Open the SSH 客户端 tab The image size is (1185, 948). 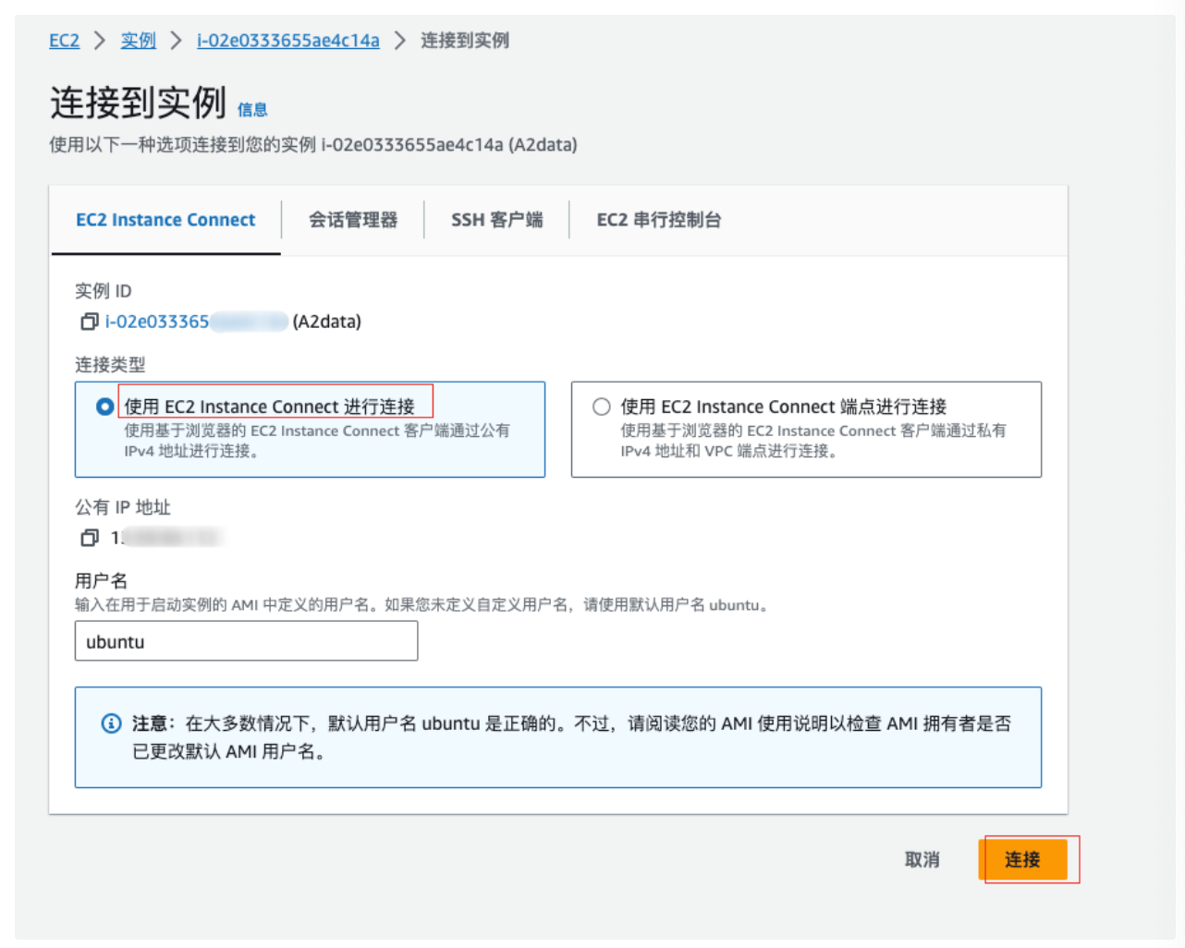click(x=496, y=220)
